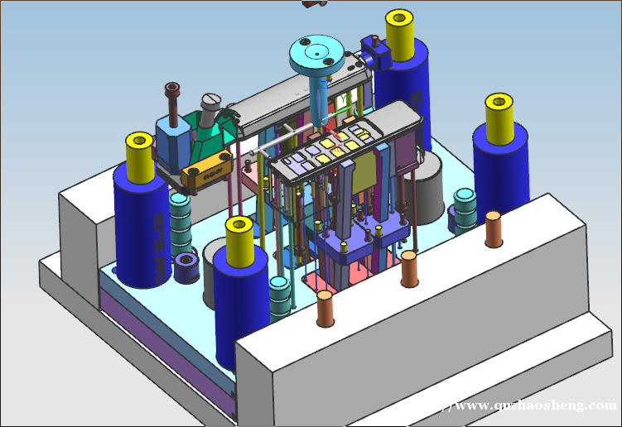
Task: Click the green YC axis label
Action: click(x=346, y=98)
